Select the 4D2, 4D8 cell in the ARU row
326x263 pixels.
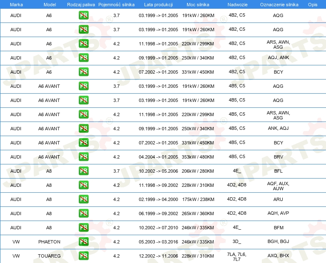click(x=237, y=199)
